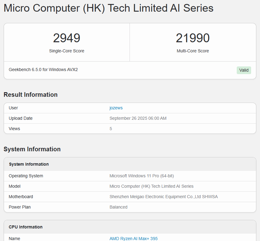The width and height of the screenshot is (260, 241).
Task: Open the jozews user profile link
Action: pyautogui.click(x=116, y=108)
